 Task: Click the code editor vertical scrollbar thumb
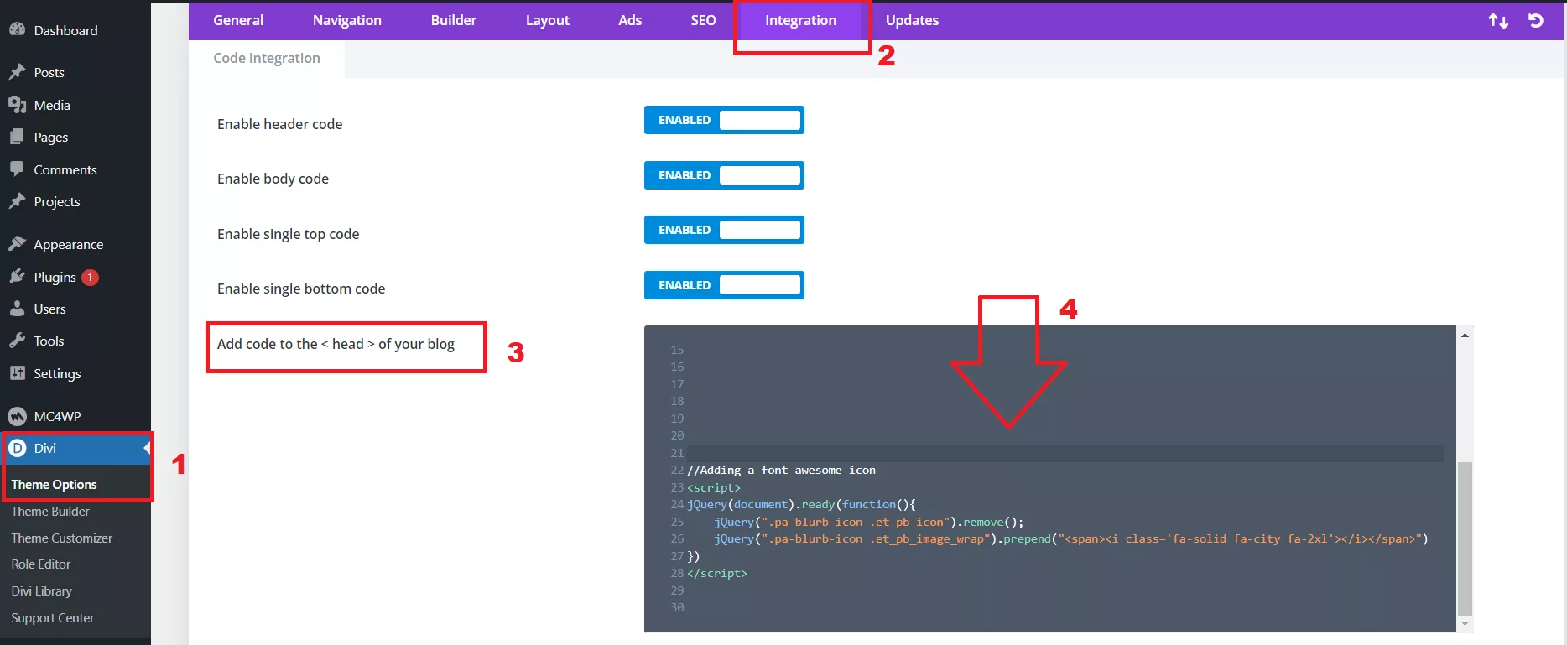[x=1465, y=538]
